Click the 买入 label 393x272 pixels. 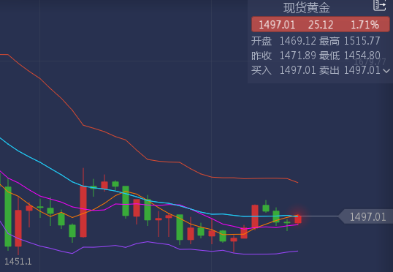pos(262,70)
